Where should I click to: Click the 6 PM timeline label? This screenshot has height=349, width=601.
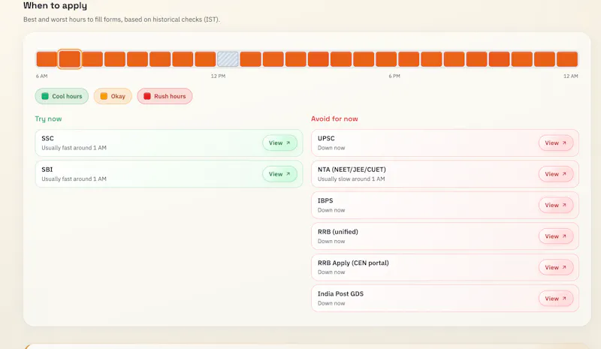tap(394, 77)
